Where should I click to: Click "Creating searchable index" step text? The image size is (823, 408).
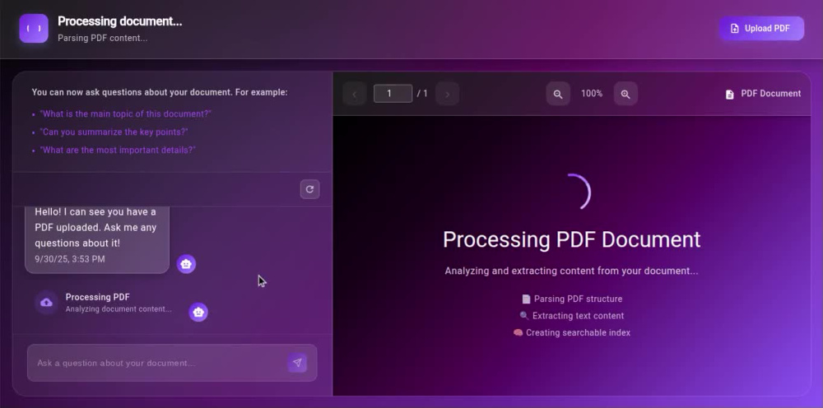point(578,332)
